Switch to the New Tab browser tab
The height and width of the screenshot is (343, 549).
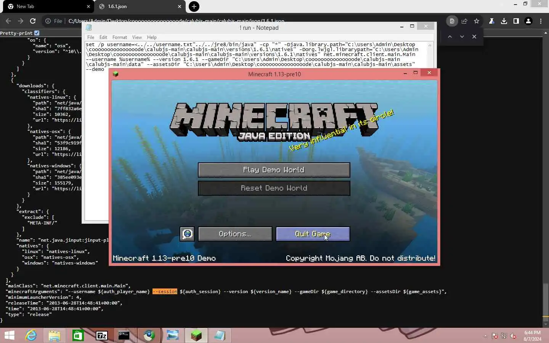[x=48, y=6]
